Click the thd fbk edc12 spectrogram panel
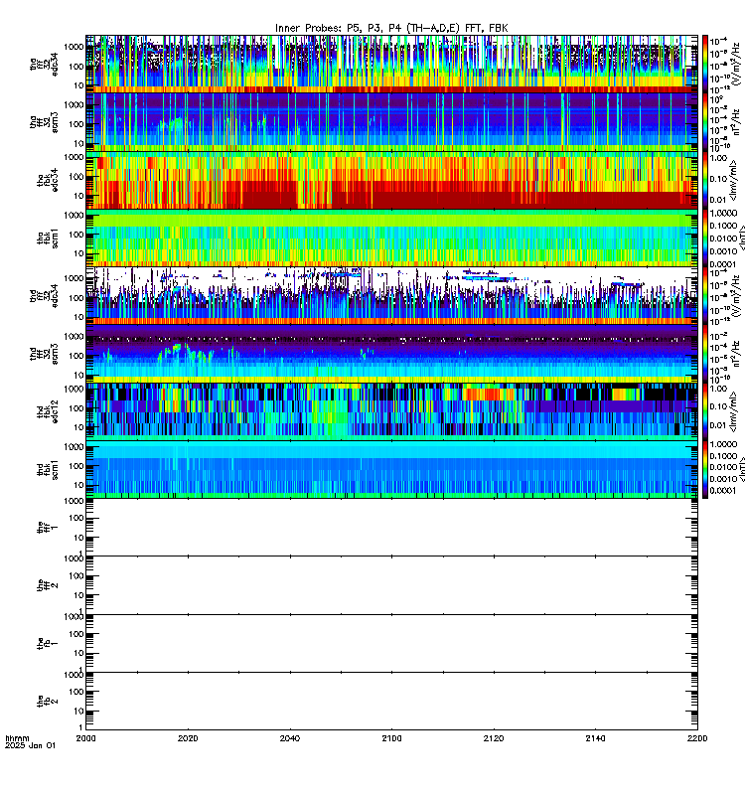Image resolution: width=745 pixels, height=795 pixels. (x=391, y=411)
